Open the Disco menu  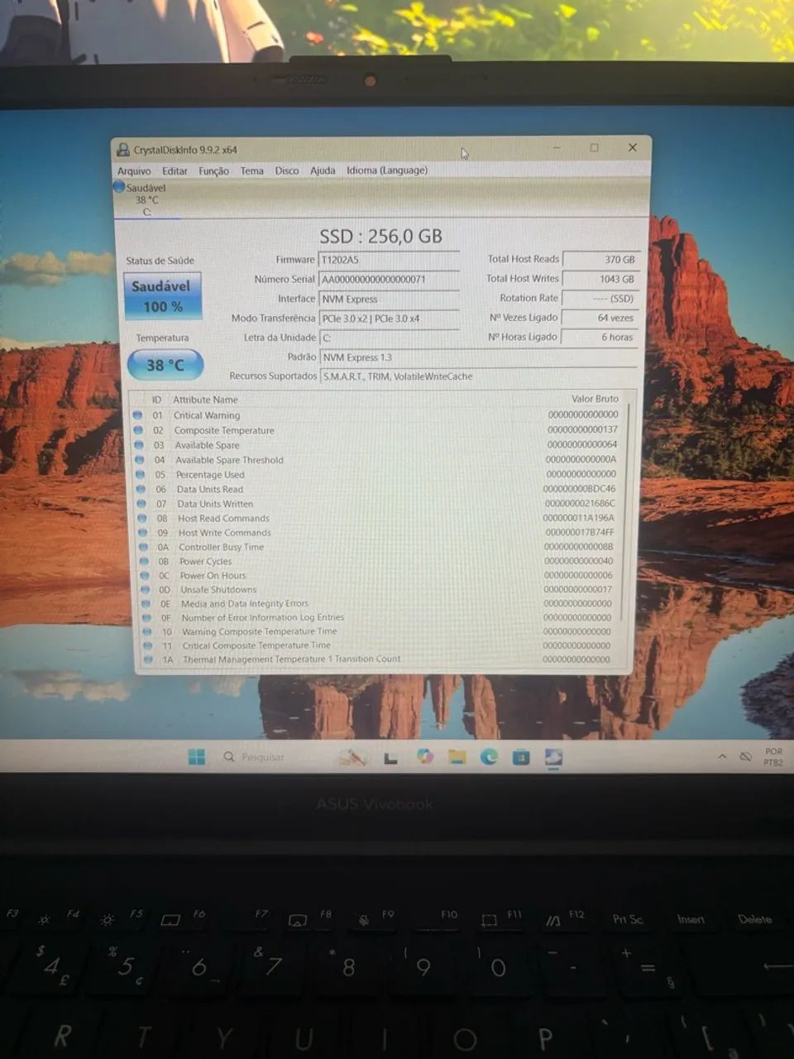click(287, 170)
